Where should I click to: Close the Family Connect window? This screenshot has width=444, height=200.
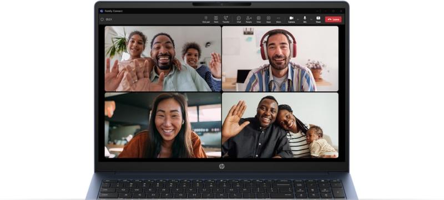click(x=341, y=11)
